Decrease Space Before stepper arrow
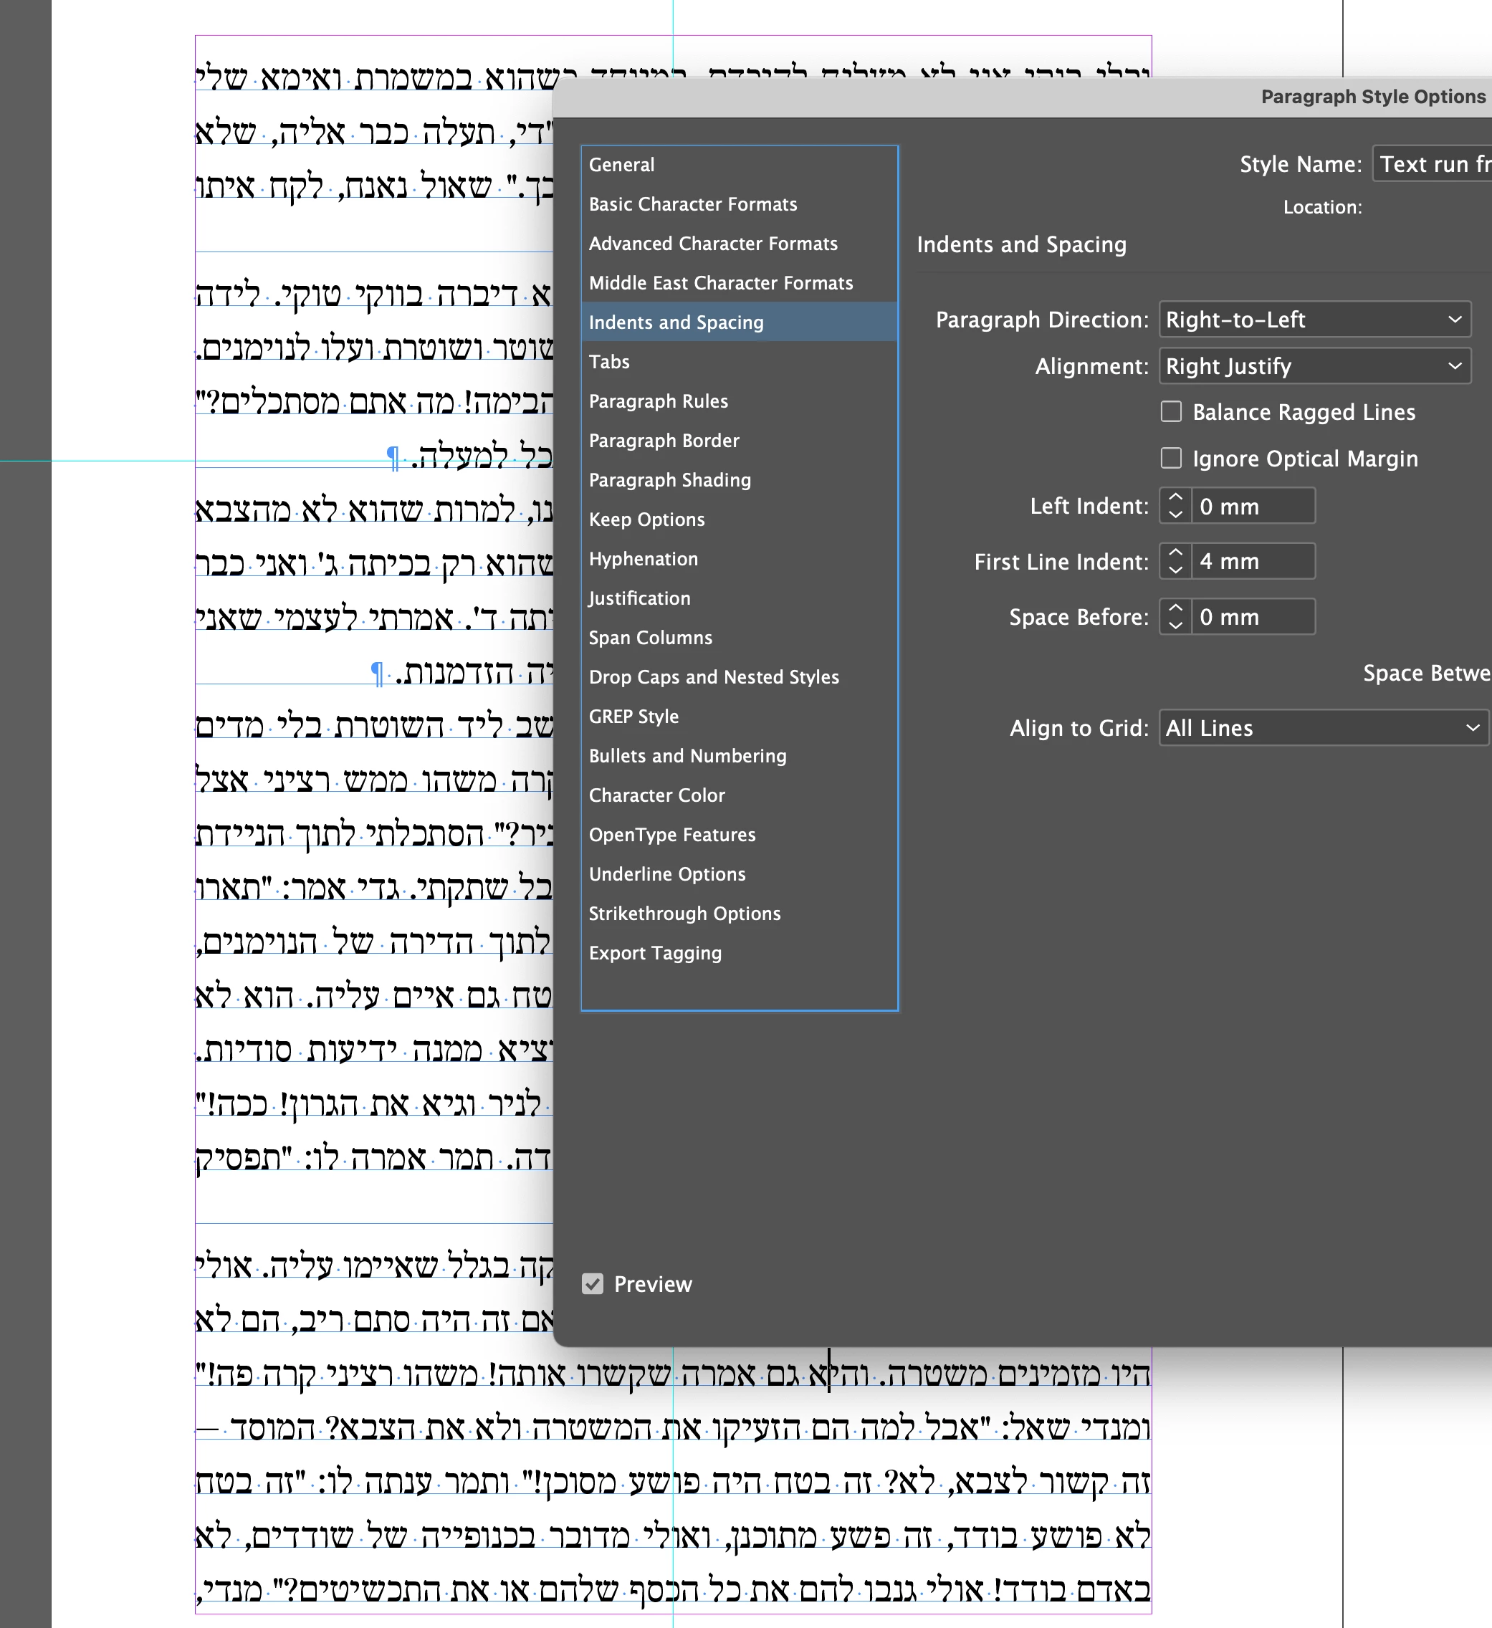The width and height of the screenshot is (1492, 1628). click(x=1175, y=626)
